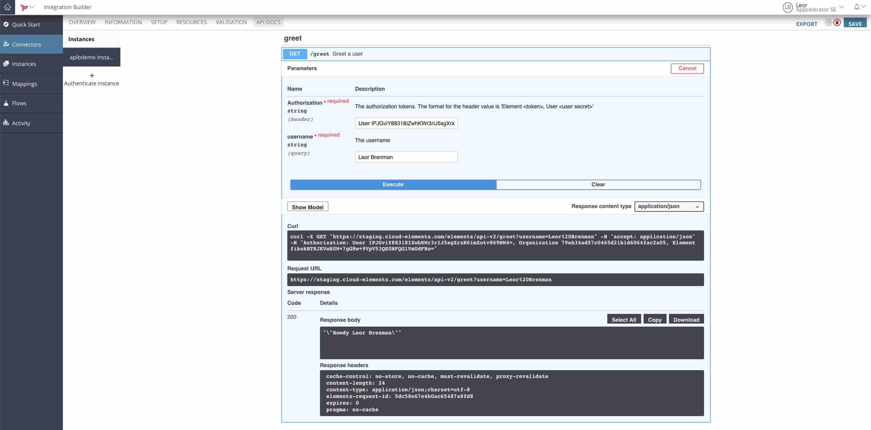Click the red trash delete icon
The width and height of the screenshot is (871, 430).
837,23
